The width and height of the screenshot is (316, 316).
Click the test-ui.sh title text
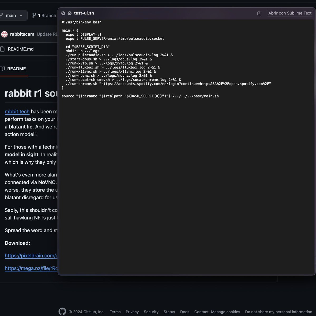pos(84,13)
